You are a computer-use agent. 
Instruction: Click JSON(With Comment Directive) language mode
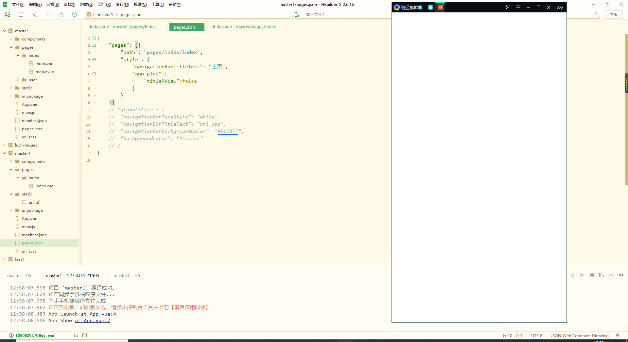pyautogui.click(x=580, y=335)
